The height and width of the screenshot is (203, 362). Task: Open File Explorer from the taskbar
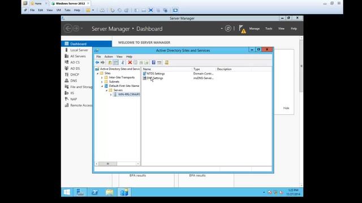pyautogui.click(x=109, y=192)
